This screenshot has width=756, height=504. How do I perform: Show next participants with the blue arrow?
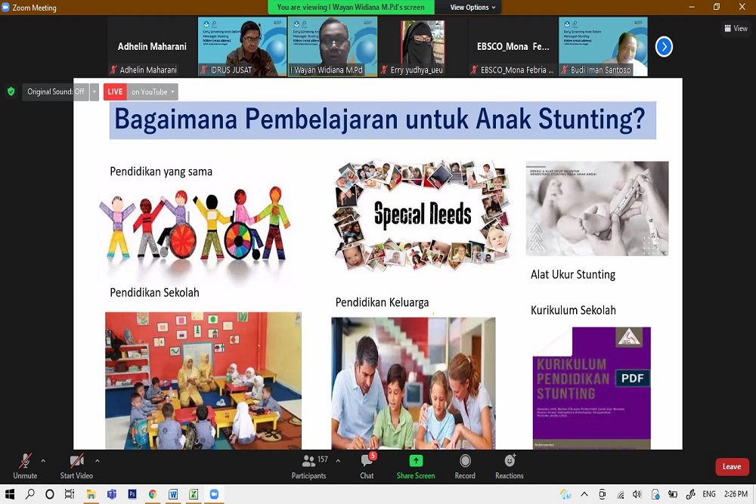click(664, 47)
